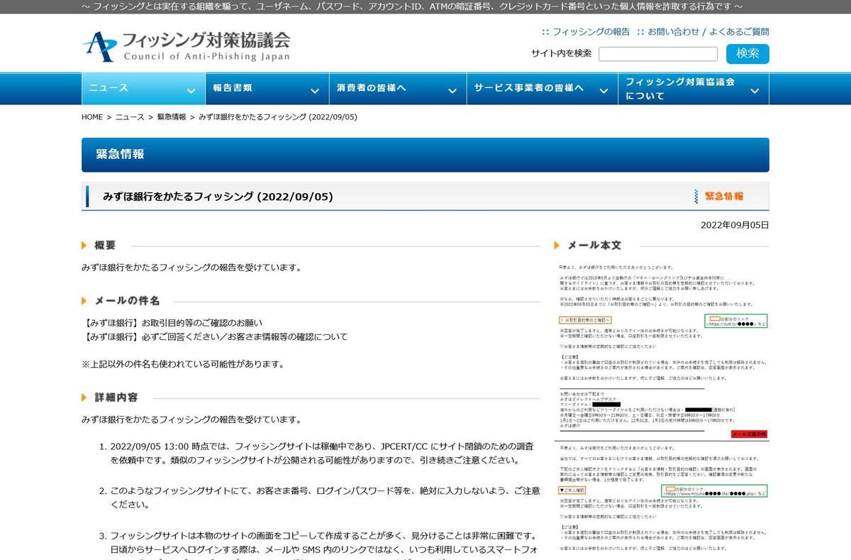Click list item 1 about JPCERT/CC investigation

click(x=322, y=453)
